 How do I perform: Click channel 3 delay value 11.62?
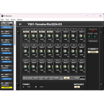[42, 39]
